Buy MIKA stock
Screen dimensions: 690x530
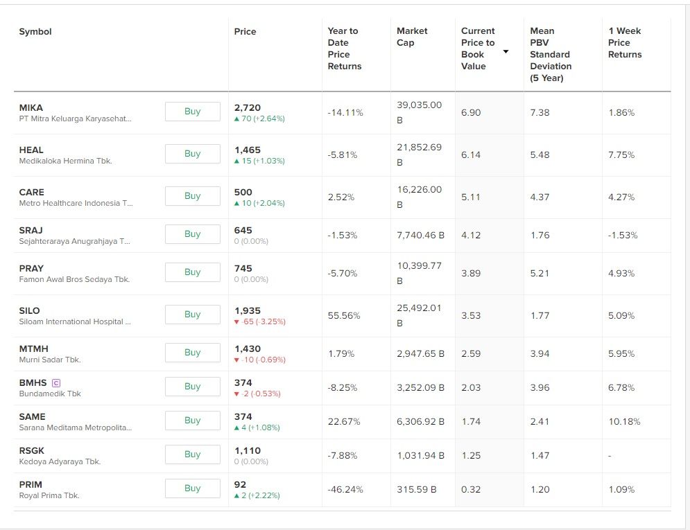click(x=192, y=112)
